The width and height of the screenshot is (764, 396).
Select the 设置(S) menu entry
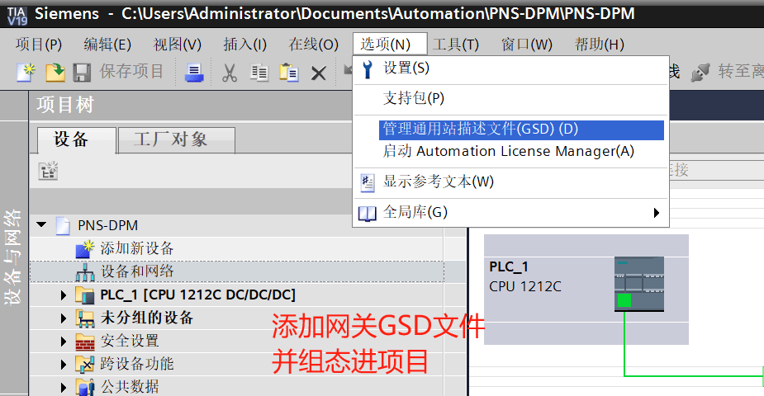point(510,68)
